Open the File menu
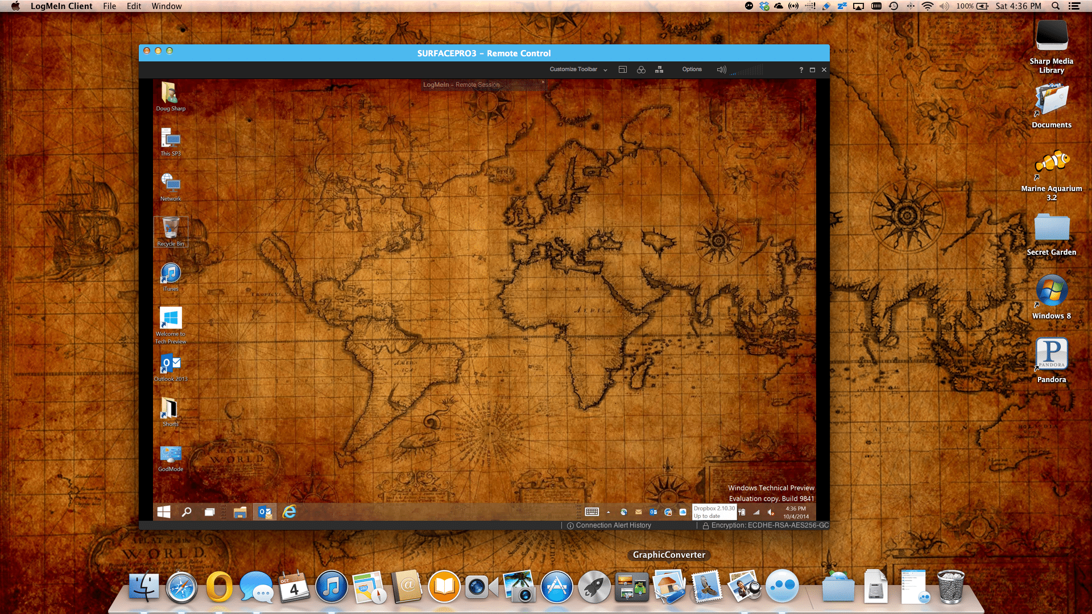 coord(110,6)
